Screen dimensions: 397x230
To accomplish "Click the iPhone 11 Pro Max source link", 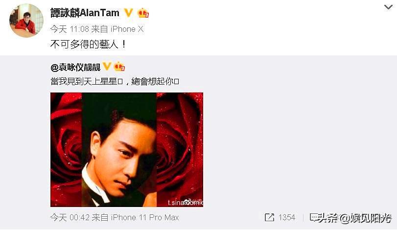I will click(x=136, y=217).
